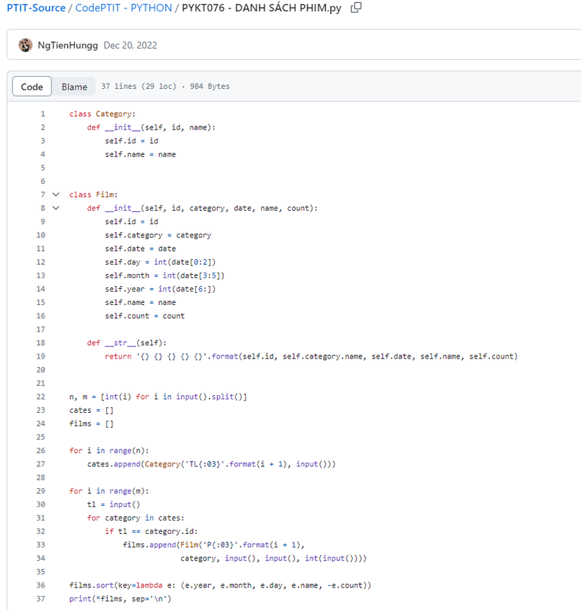Click file name PYKT076 - DANH SÁCH PHIM.py
Screen dimensions: 581x610
261,8
